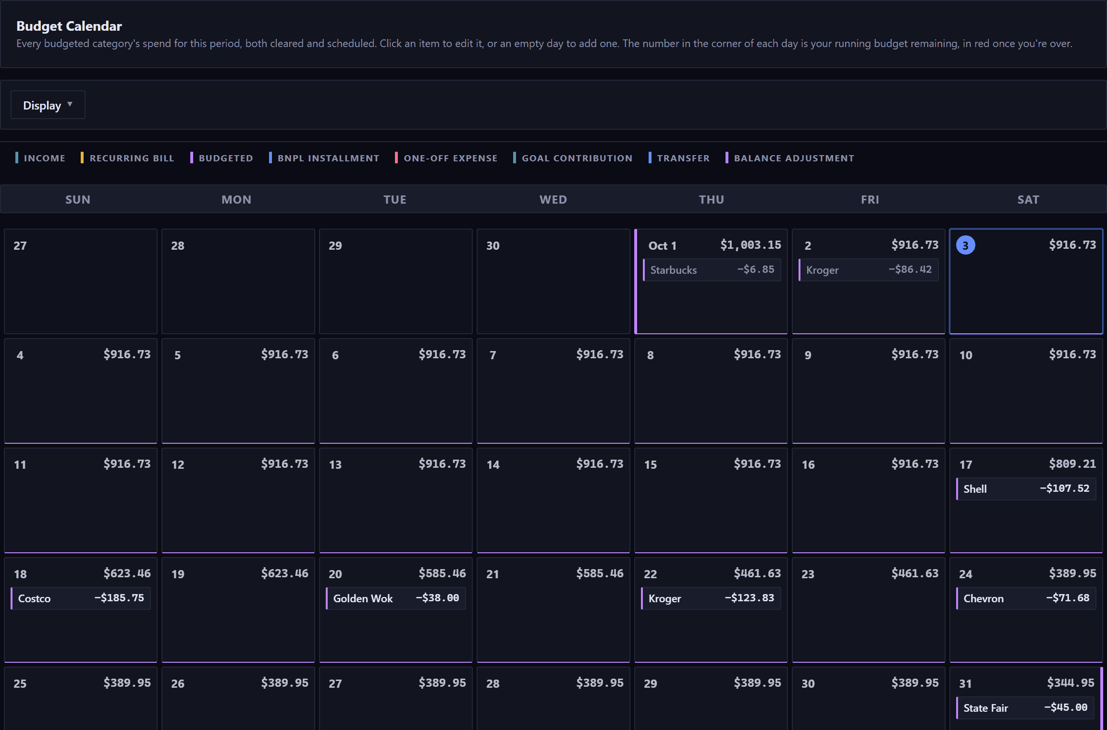Click the Balance Adjustment legend label
This screenshot has height=730, width=1107.
pyautogui.click(x=794, y=158)
